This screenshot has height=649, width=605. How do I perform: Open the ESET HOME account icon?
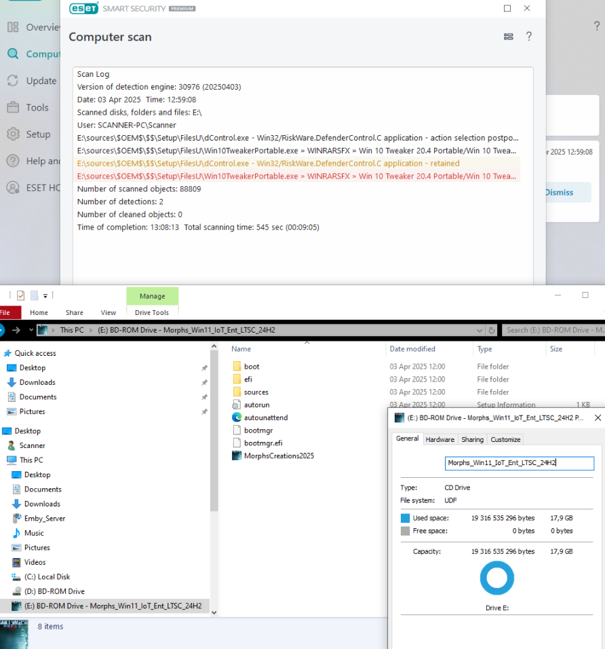[14, 187]
